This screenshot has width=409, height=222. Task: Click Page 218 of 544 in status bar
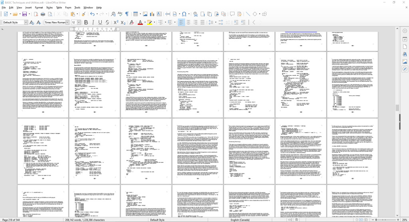[x=14, y=220]
